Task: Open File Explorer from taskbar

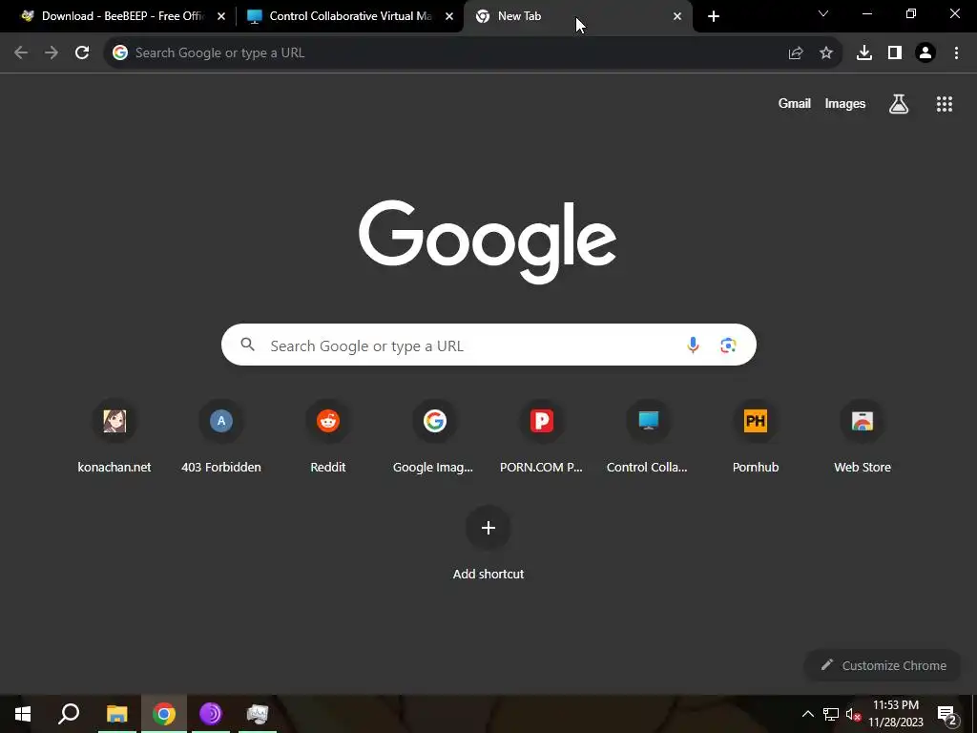Action: pyautogui.click(x=116, y=714)
